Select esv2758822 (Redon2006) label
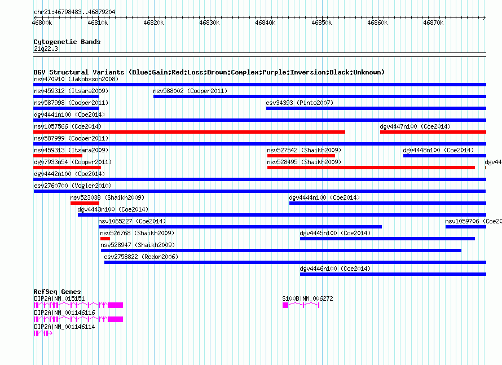This screenshot has height=365, width=502. [141, 257]
